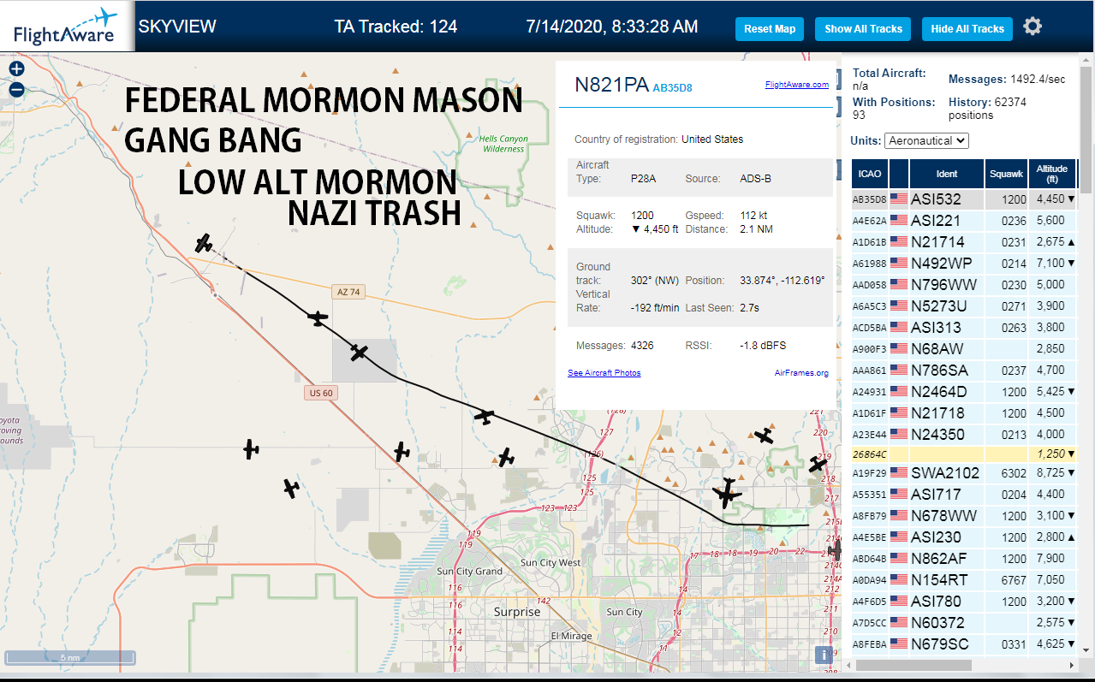
Task: Open the Units dropdown
Action: [926, 140]
